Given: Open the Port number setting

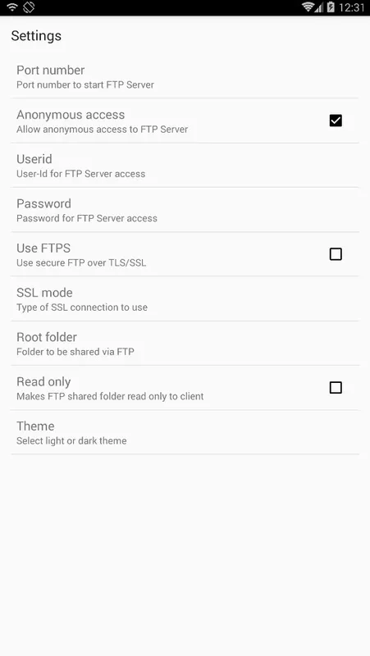Looking at the screenshot, I should click(185, 76).
